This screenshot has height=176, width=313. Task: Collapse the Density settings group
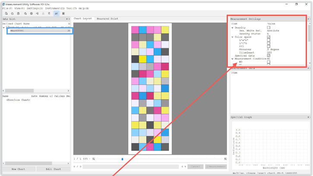coord(232,27)
